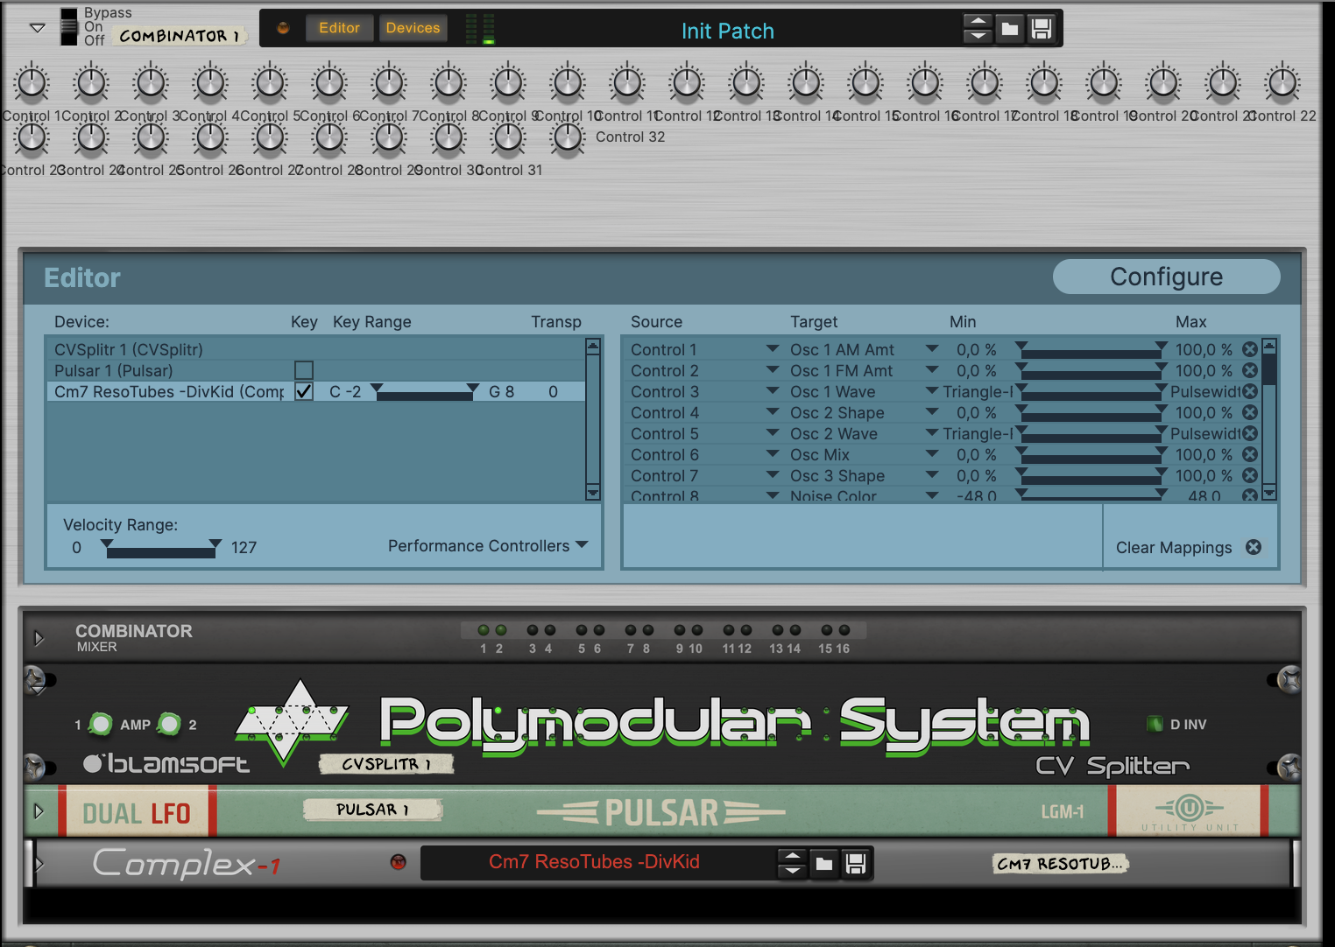Turn the Control 1 knob
This screenshot has width=1335, height=947.
coord(32,84)
